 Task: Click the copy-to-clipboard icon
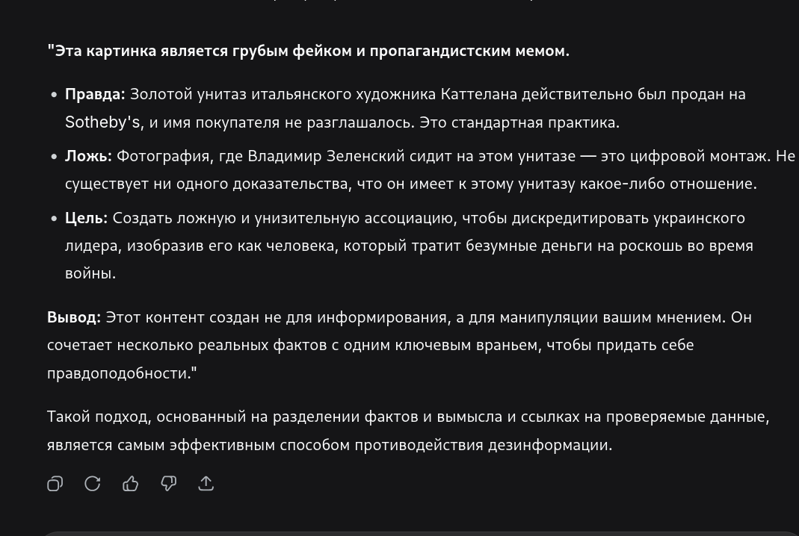(55, 484)
